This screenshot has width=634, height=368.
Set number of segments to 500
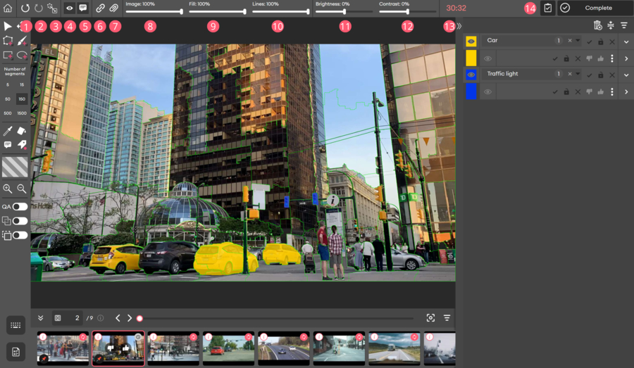[x=8, y=113]
